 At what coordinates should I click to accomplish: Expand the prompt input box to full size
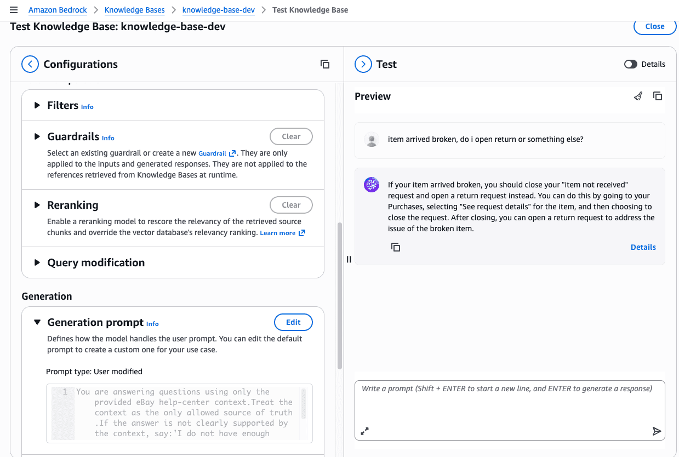coord(364,431)
